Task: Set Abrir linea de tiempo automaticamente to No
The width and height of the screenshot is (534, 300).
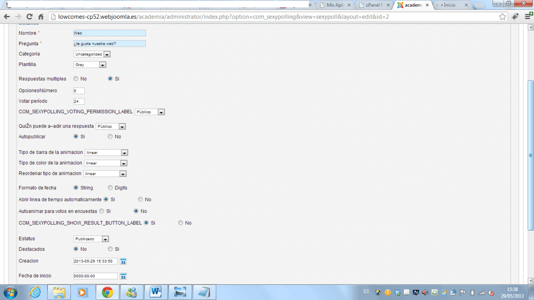Action: tap(140, 199)
